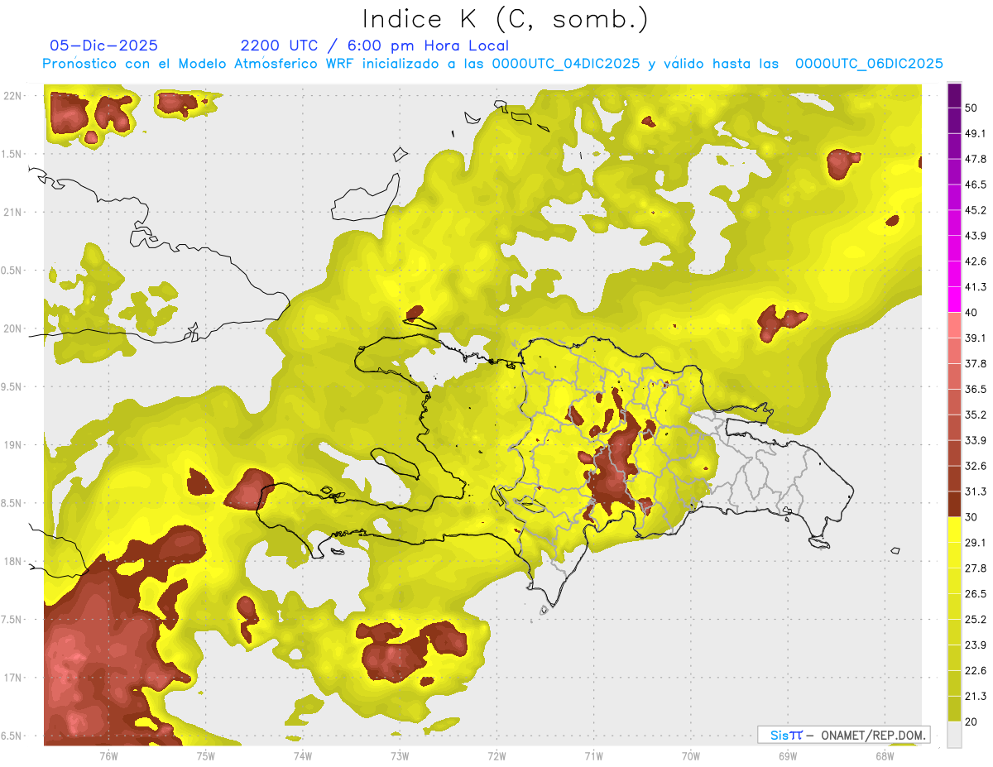Click the colorbar value "35.2"

coord(975,415)
